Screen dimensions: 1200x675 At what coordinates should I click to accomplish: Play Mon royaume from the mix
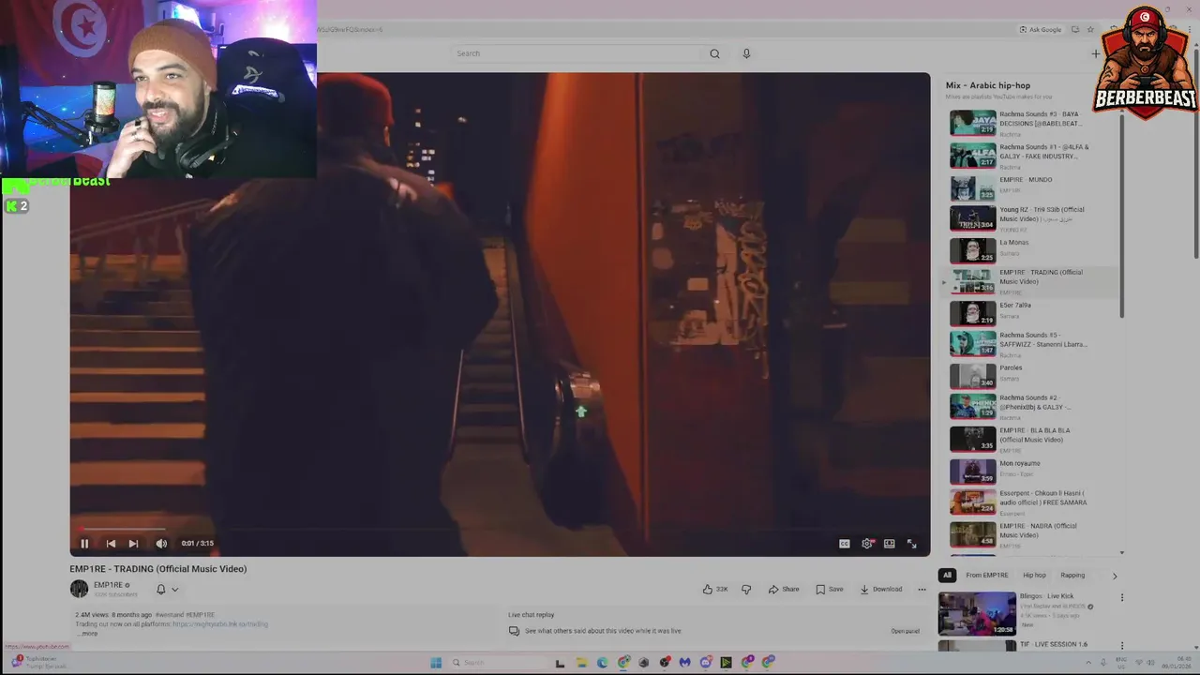click(1031, 470)
